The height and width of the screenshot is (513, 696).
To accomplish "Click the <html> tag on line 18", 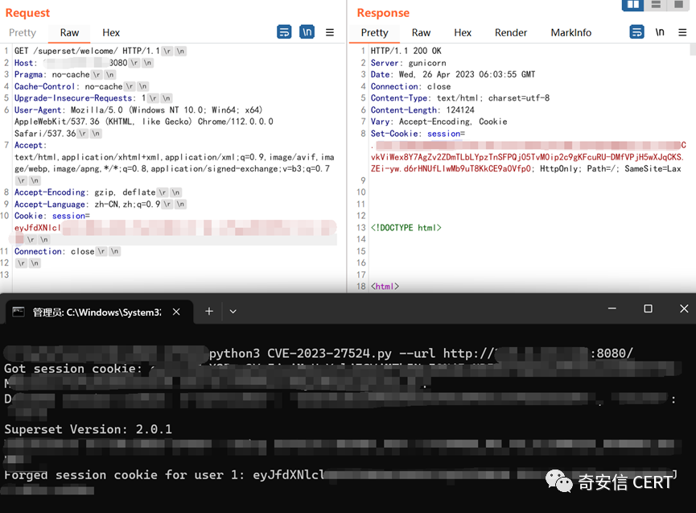I will tap(385, 287).
